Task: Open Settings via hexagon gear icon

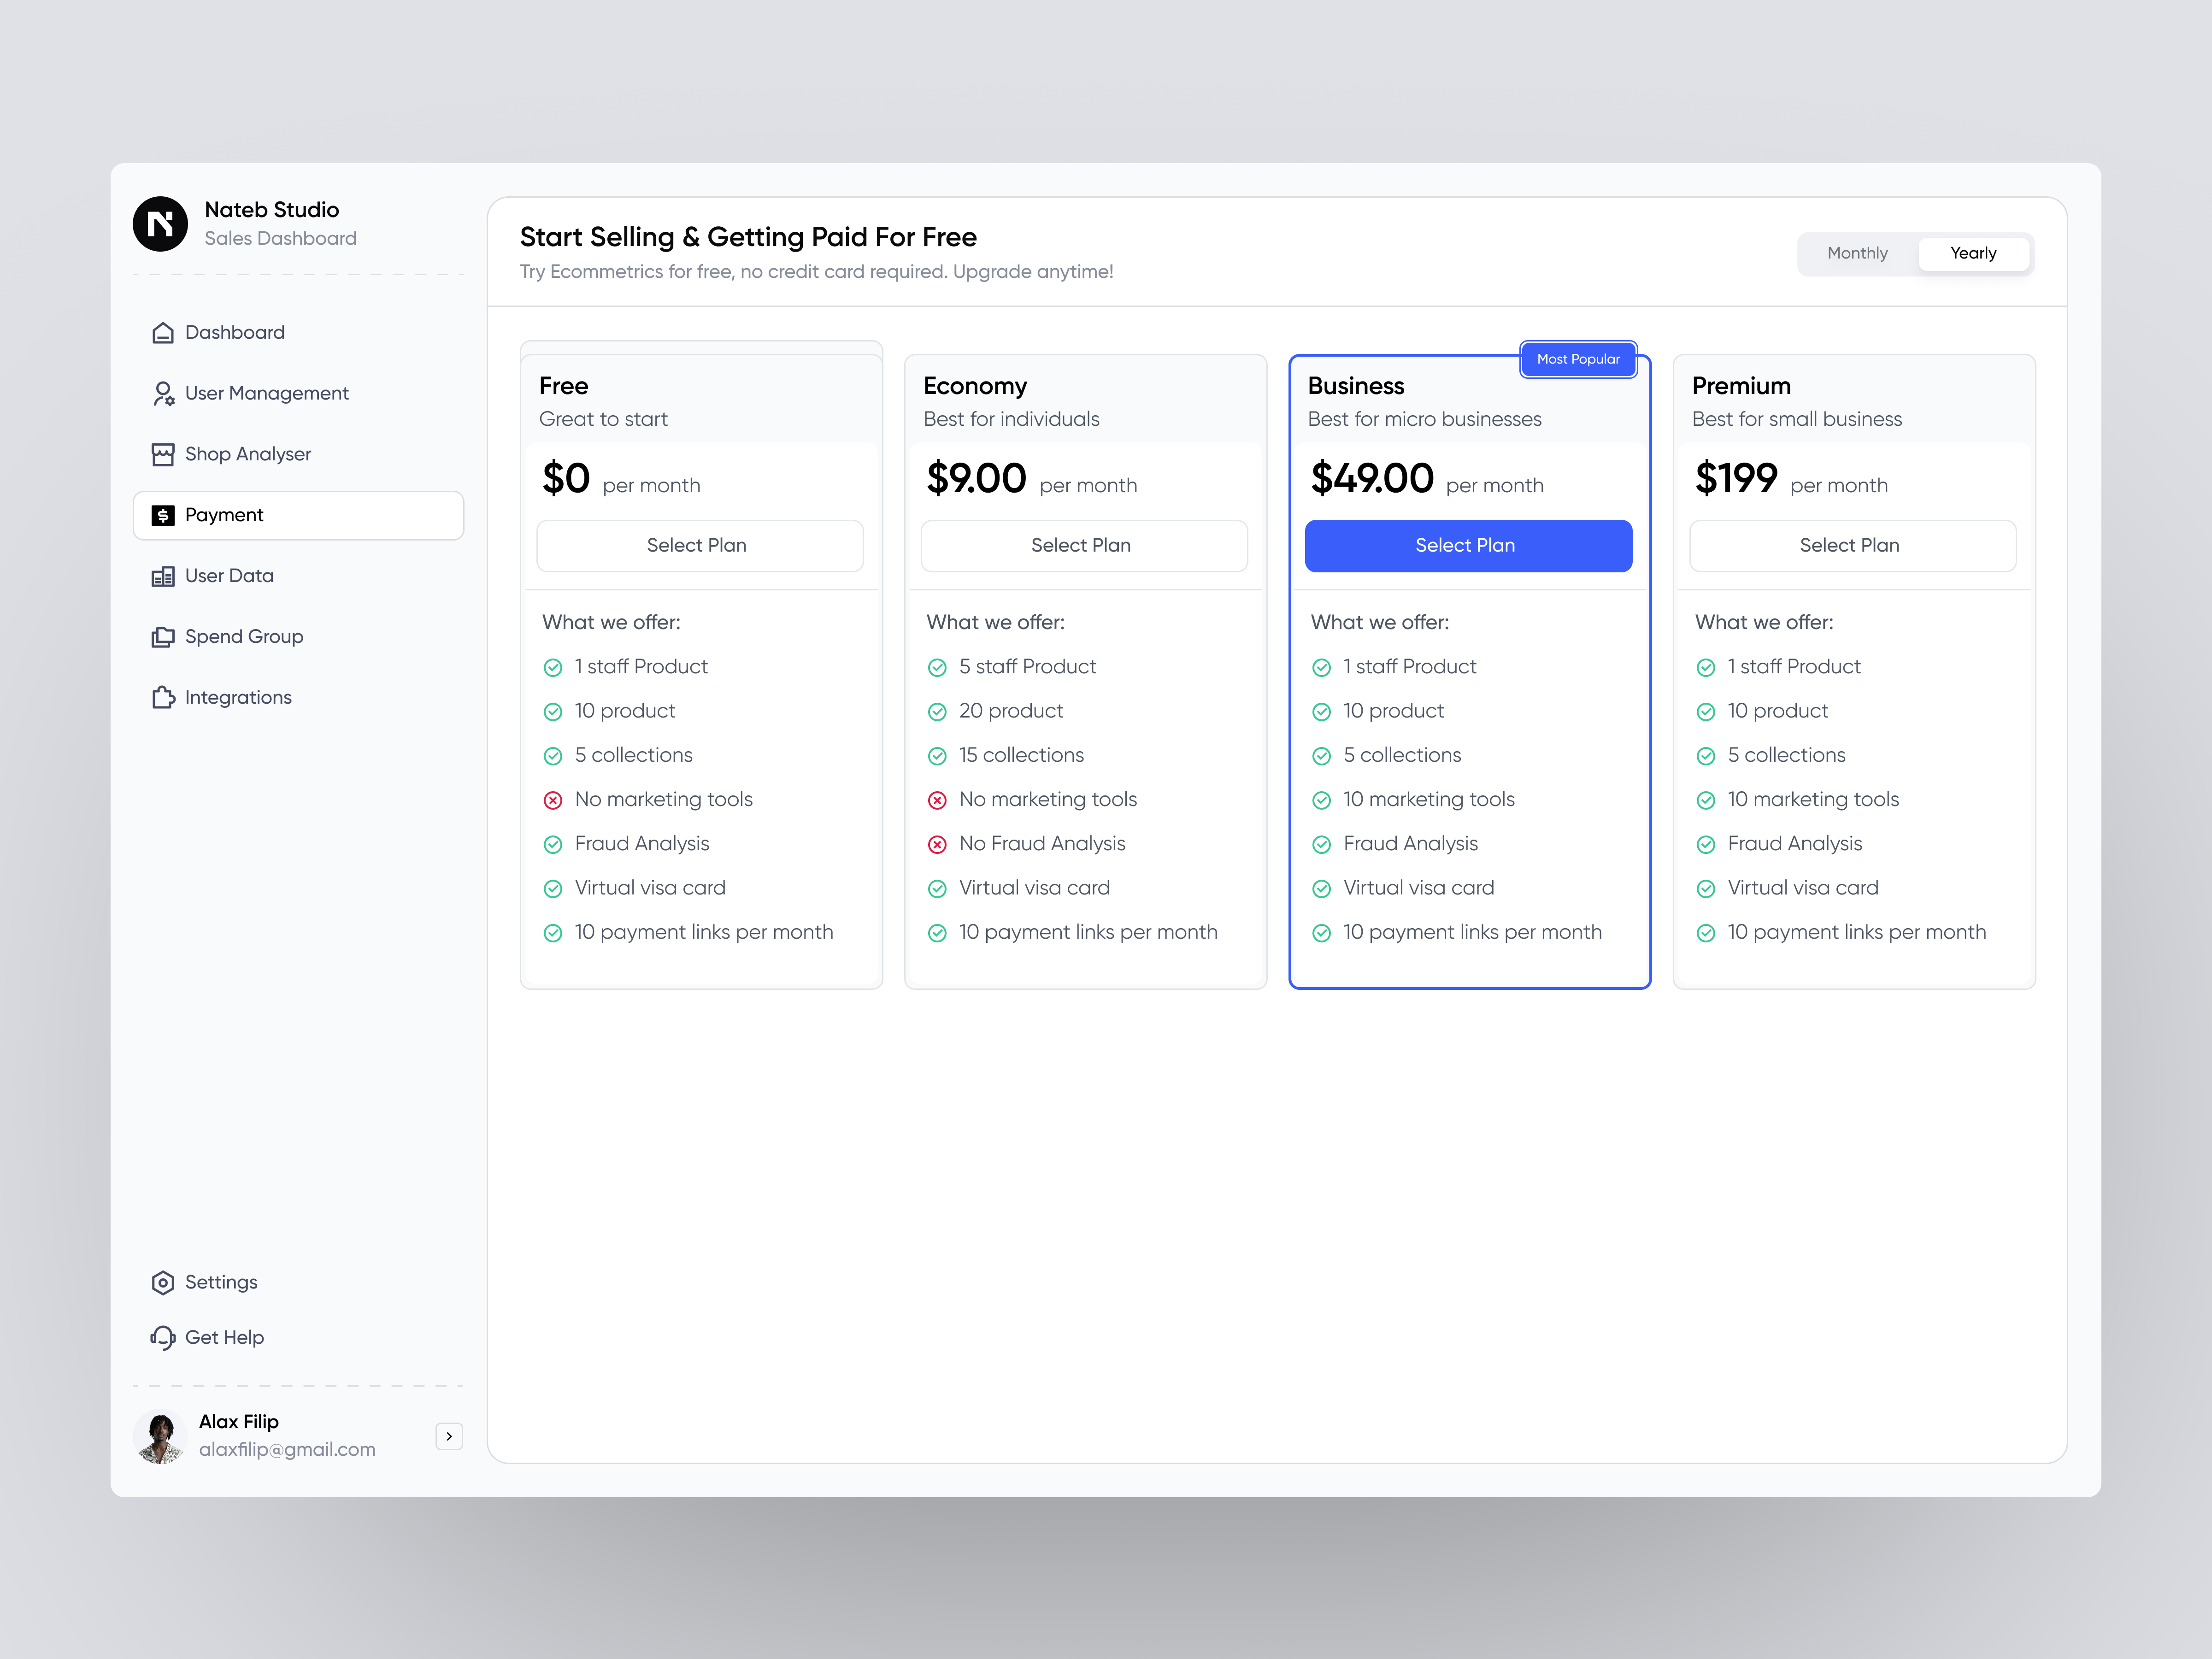Action: pos(163,1283)
